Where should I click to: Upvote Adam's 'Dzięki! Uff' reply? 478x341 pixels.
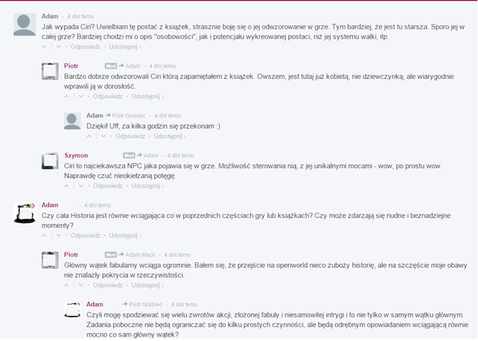[x=89, y=136]
